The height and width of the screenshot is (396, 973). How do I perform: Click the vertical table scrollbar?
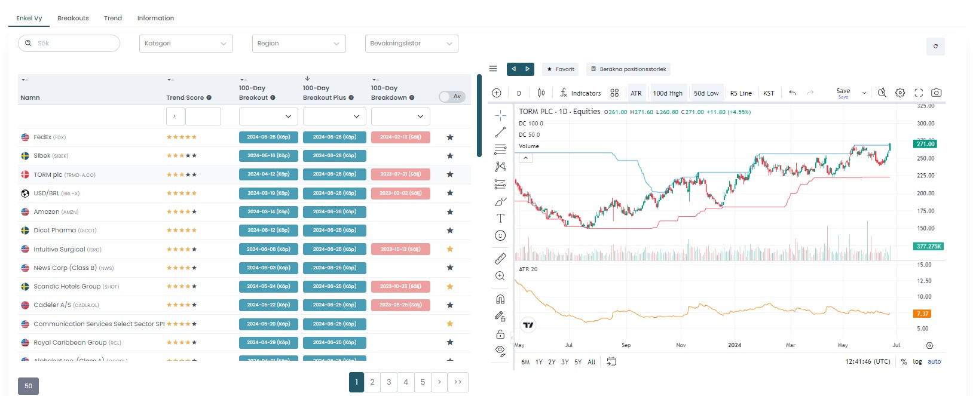tap(479, 116)
